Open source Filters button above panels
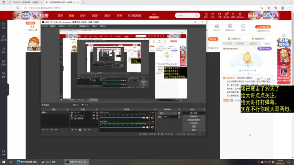This screenshot has height=165, width=294. coord(85,105)
